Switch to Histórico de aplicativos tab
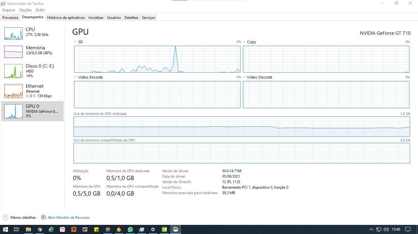The width and height of the screenshot is (418, 234). pyautogui.click(x=66, y=18)
